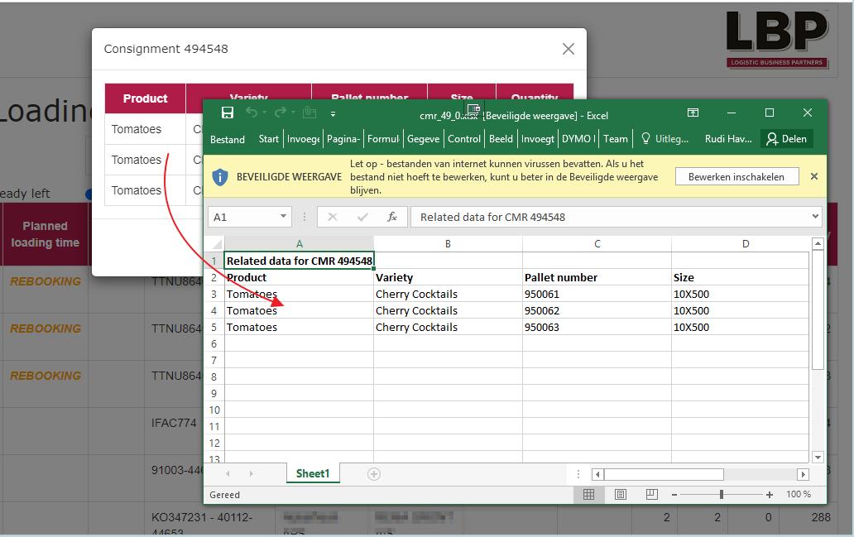Click Bewerken inschakelen button
This screenshot has height=537, width=854.
pyautogui.click(x=736, y=176)
